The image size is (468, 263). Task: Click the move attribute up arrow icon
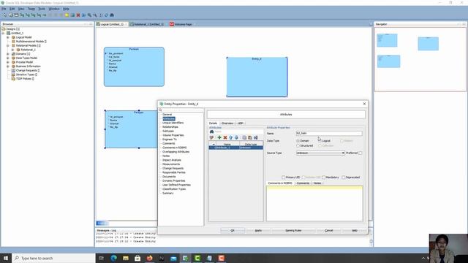(231, 137)
